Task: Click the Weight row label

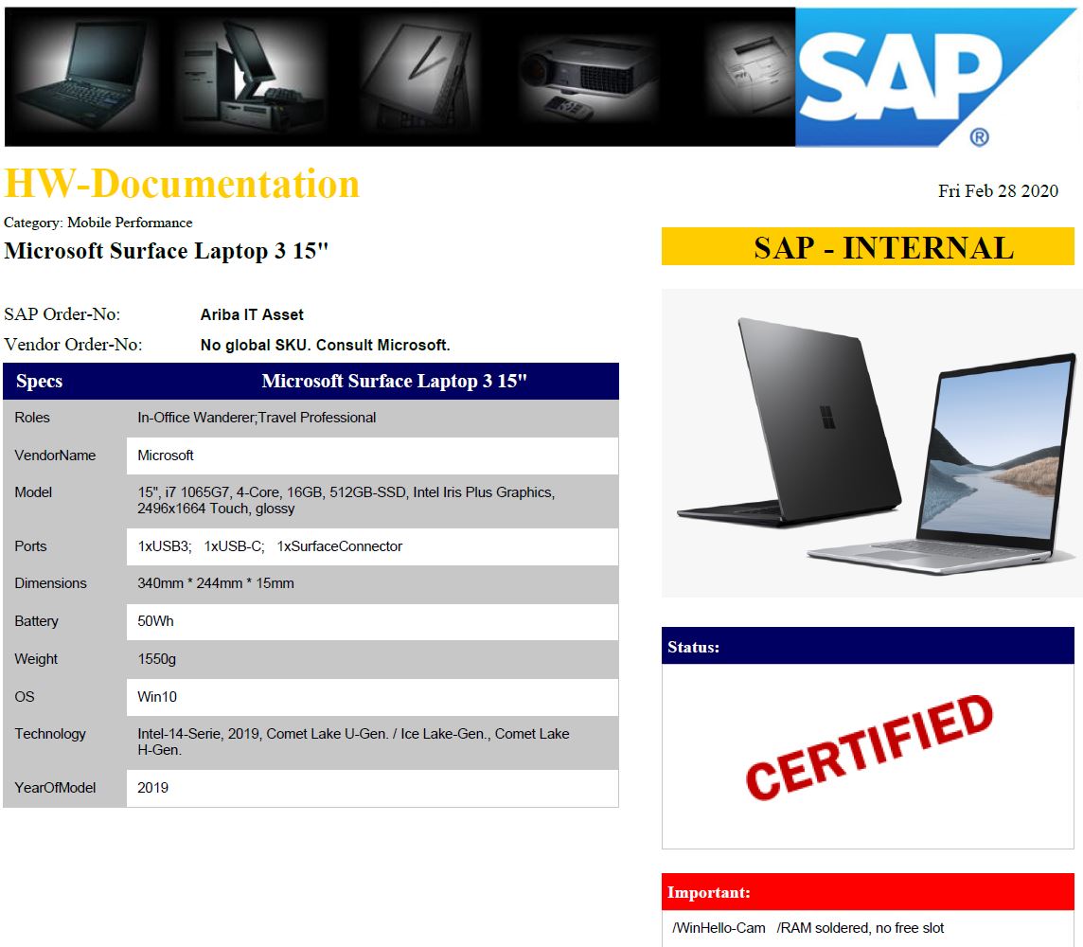Action: point(36,660)
